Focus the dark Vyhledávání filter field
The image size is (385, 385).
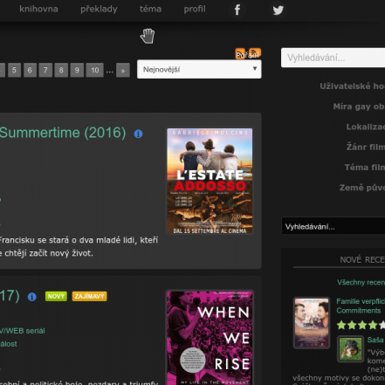[x=333, y=226]
